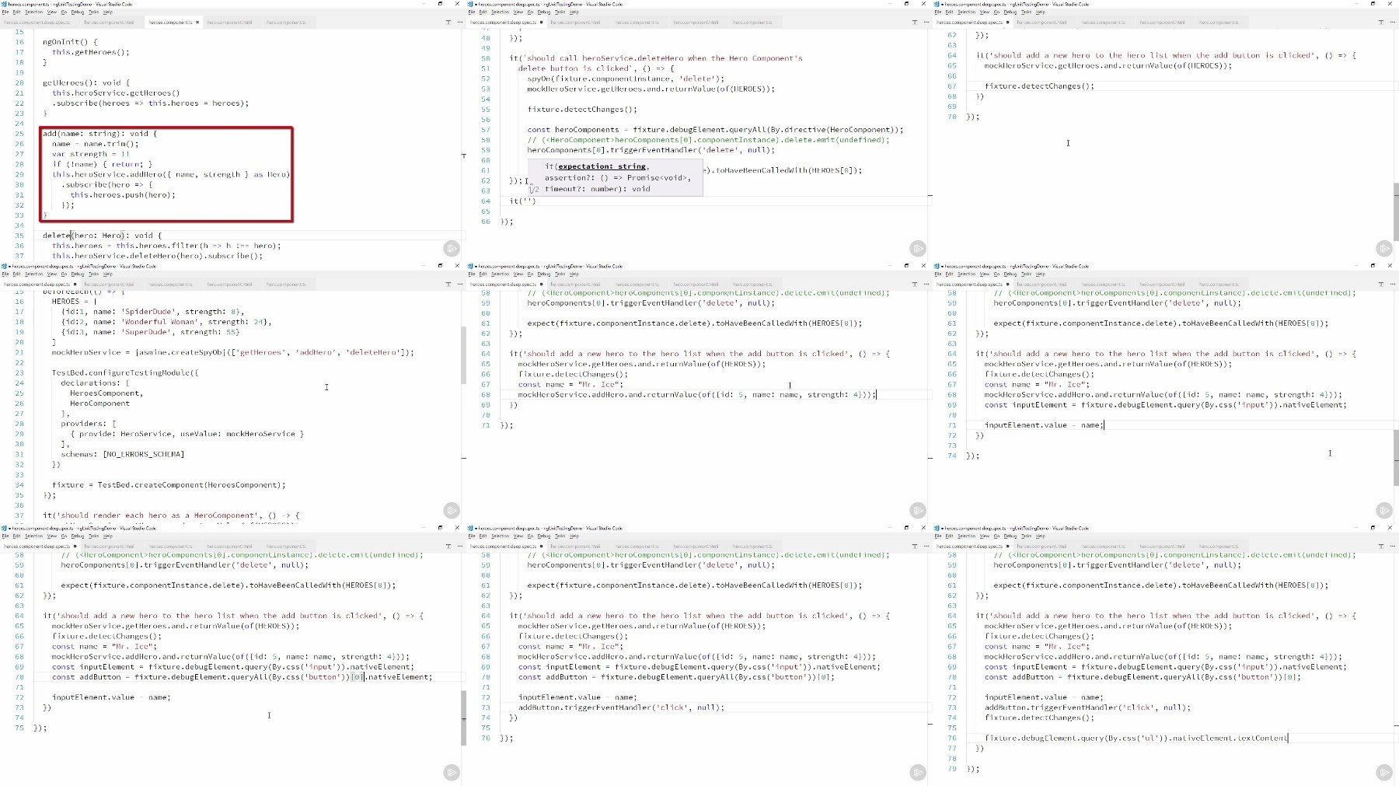
Task: Click end of the By.css('ul') textContent line
Action: click(x=1288, y=738)
